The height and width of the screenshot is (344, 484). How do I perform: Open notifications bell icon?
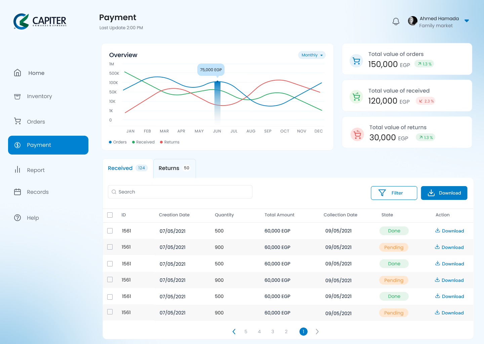pos(396,21)
